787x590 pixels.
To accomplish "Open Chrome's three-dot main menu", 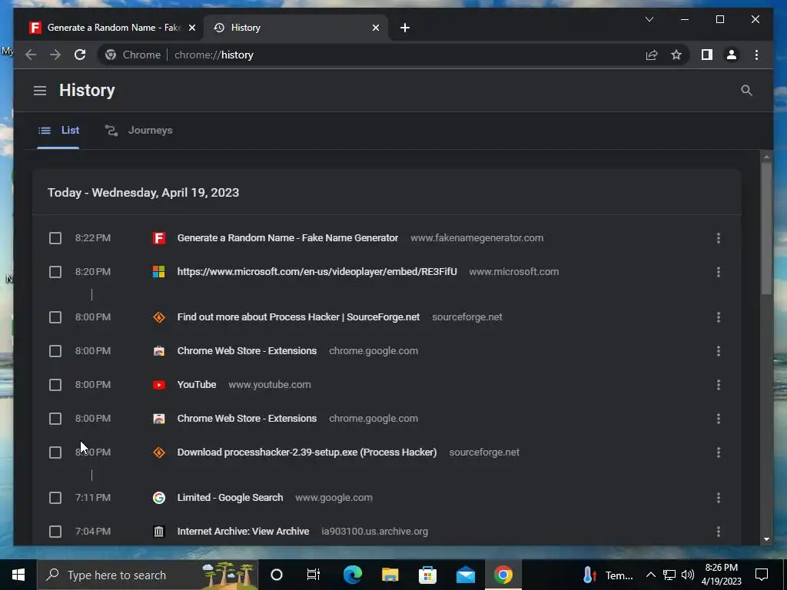I will tap(756, 55).
